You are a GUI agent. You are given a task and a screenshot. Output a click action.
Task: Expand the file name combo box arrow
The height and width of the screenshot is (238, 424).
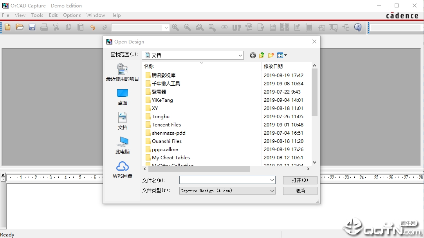click(x=272, y=180)
